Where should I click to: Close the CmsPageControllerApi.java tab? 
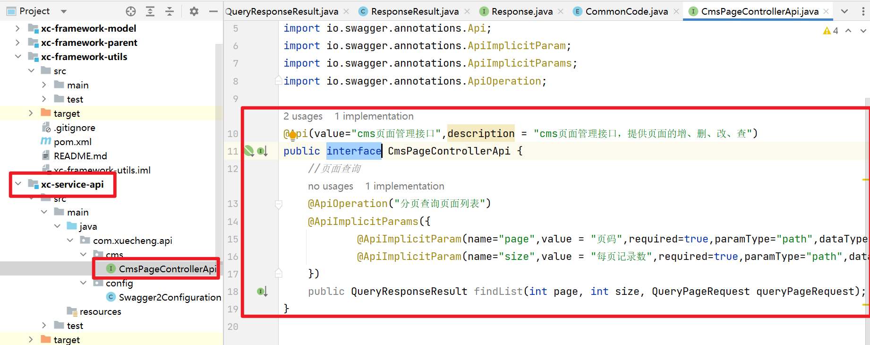[x=826, y=11]
